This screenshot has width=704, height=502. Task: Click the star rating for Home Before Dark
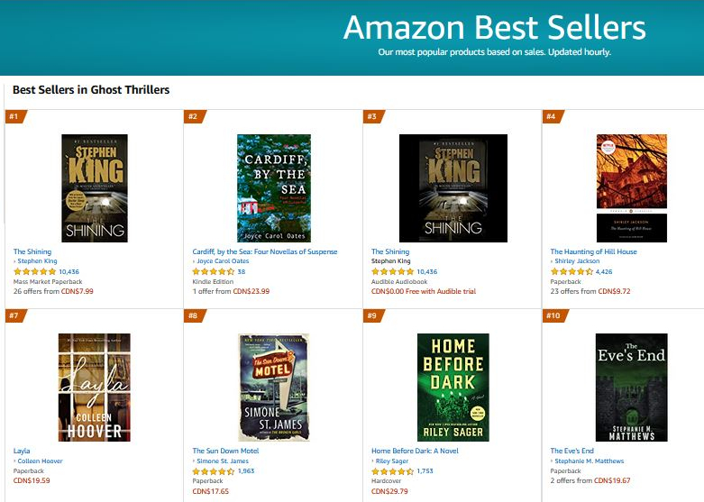pos(392,471)
